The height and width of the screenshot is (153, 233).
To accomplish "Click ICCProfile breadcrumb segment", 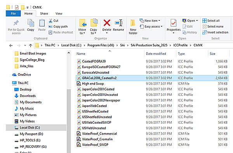I will 181,45.
